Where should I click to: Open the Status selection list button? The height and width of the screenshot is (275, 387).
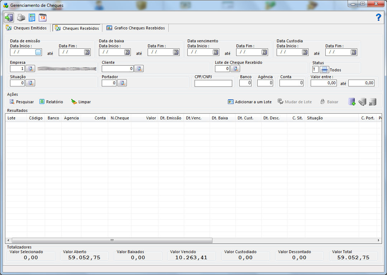324,70
